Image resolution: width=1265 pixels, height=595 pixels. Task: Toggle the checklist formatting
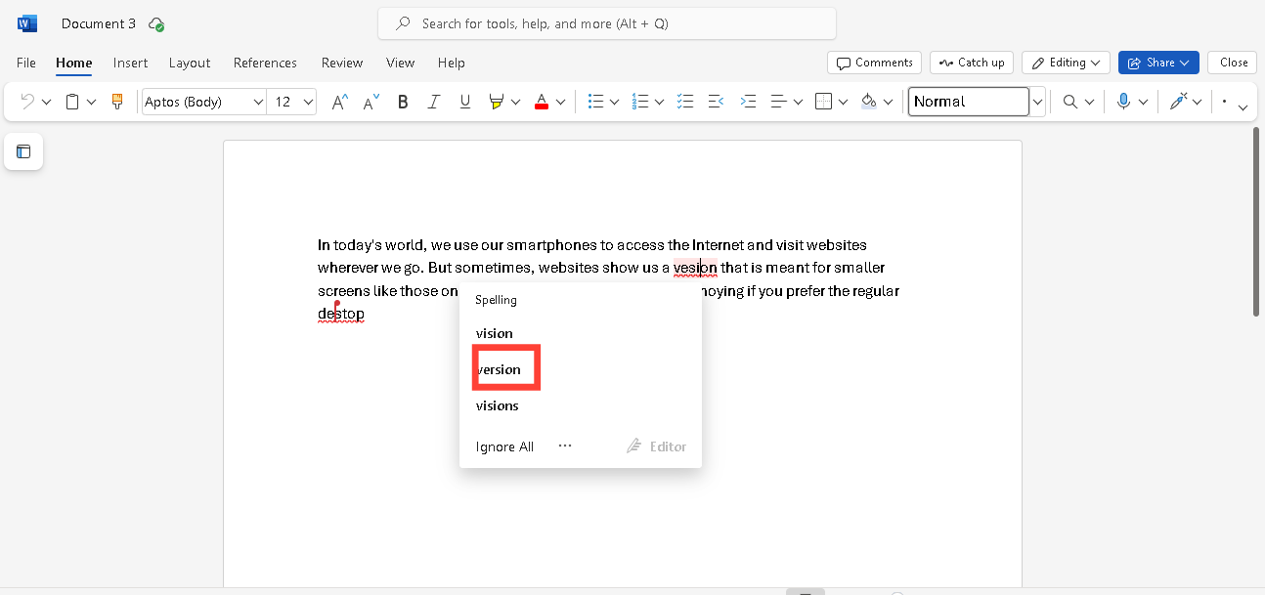[x=684, y=101]
